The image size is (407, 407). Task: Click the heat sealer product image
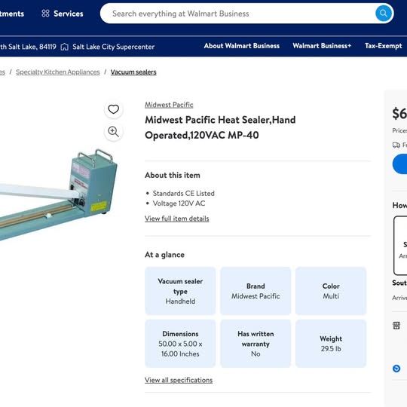click(58, 194)
